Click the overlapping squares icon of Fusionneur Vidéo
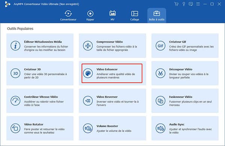 (x=160, y=101)
